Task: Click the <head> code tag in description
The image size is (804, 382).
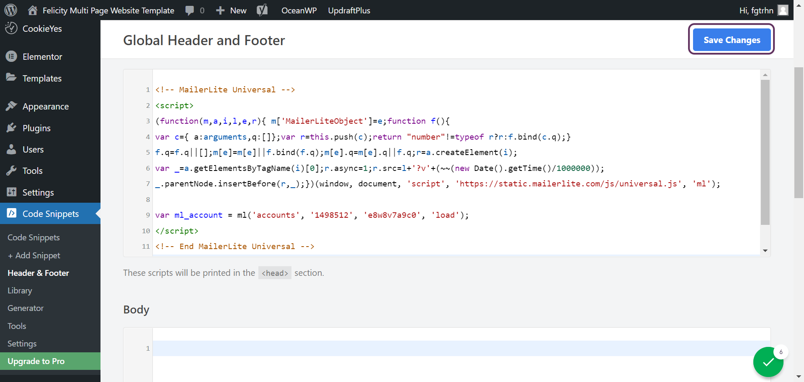Action: click(x=275, y=273)
